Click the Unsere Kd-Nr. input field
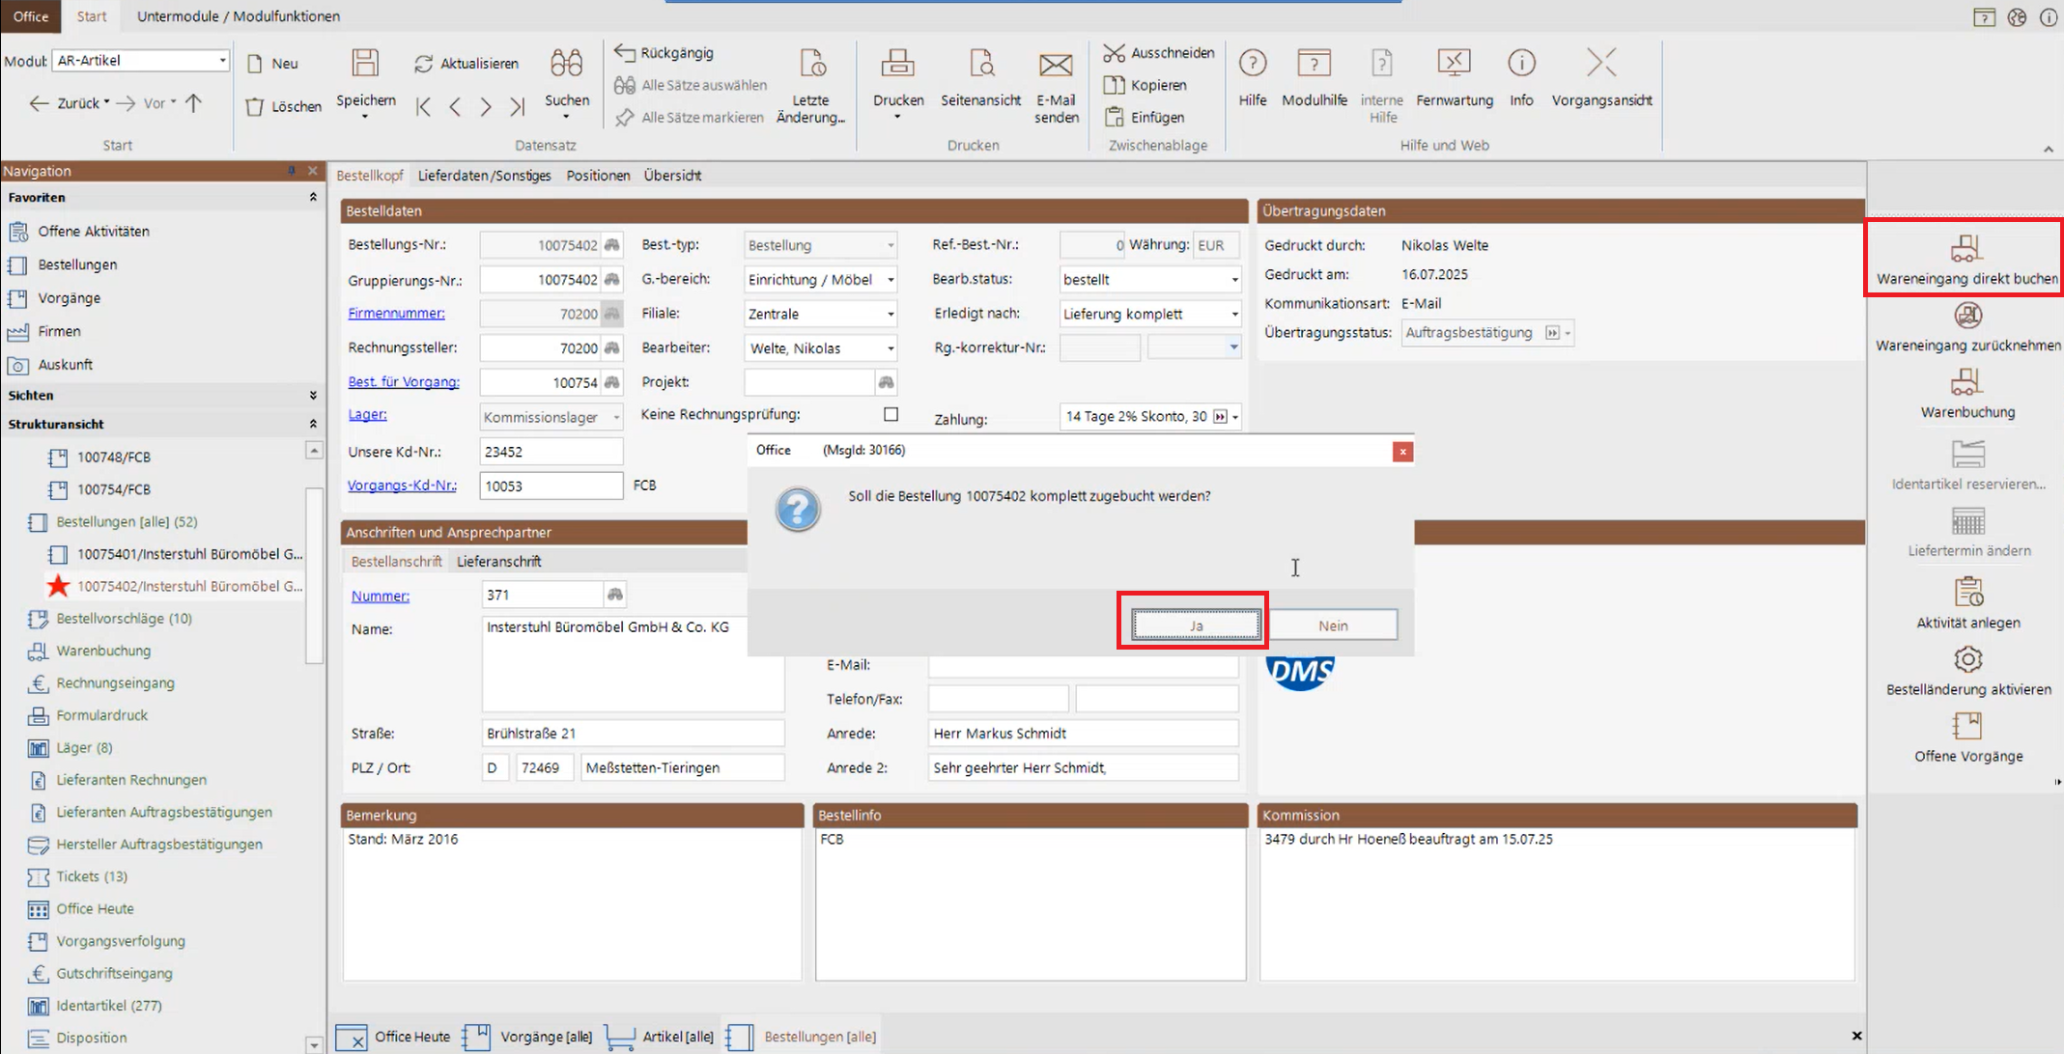The height and width of the screenshot is (1054, 2064). 551,452
